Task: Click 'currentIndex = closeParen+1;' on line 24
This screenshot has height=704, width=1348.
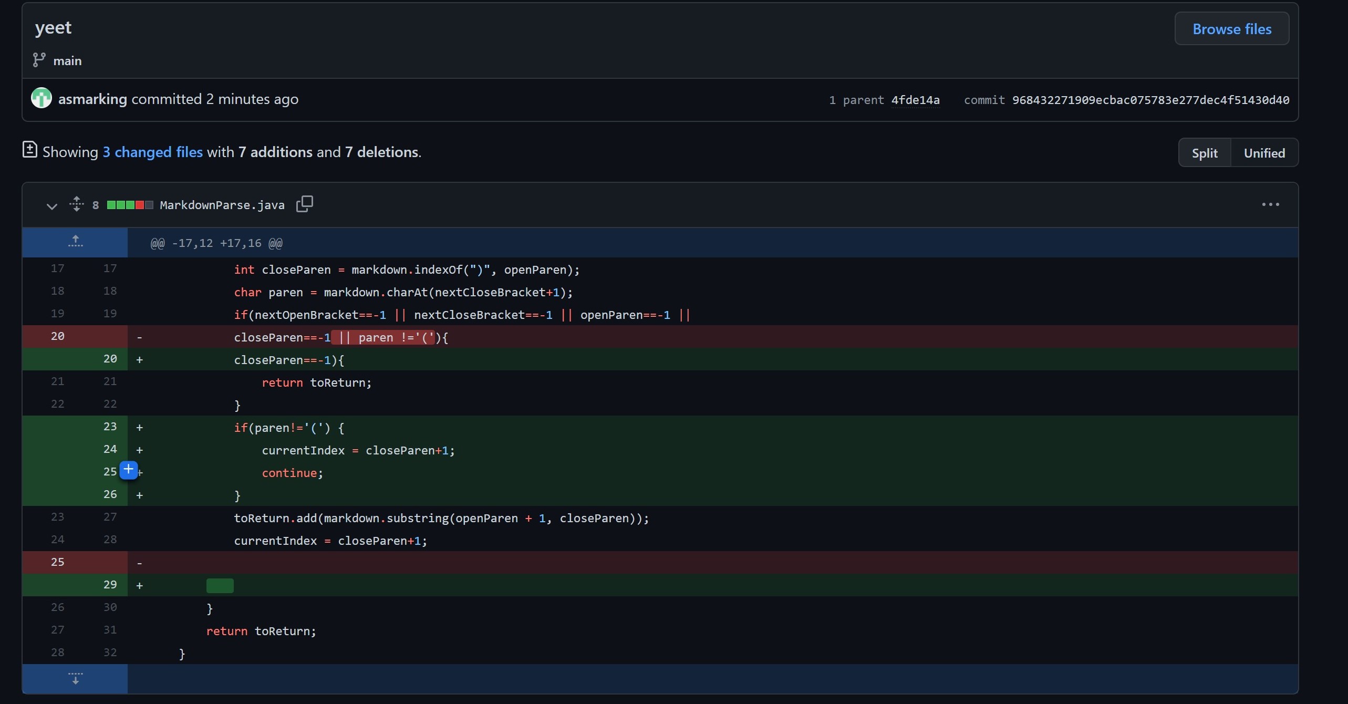Action: coord(358,450)
